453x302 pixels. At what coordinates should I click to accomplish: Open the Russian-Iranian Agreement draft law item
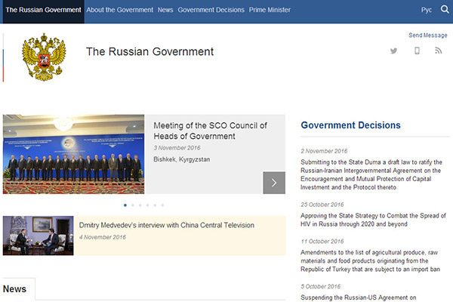coord(371,174)
